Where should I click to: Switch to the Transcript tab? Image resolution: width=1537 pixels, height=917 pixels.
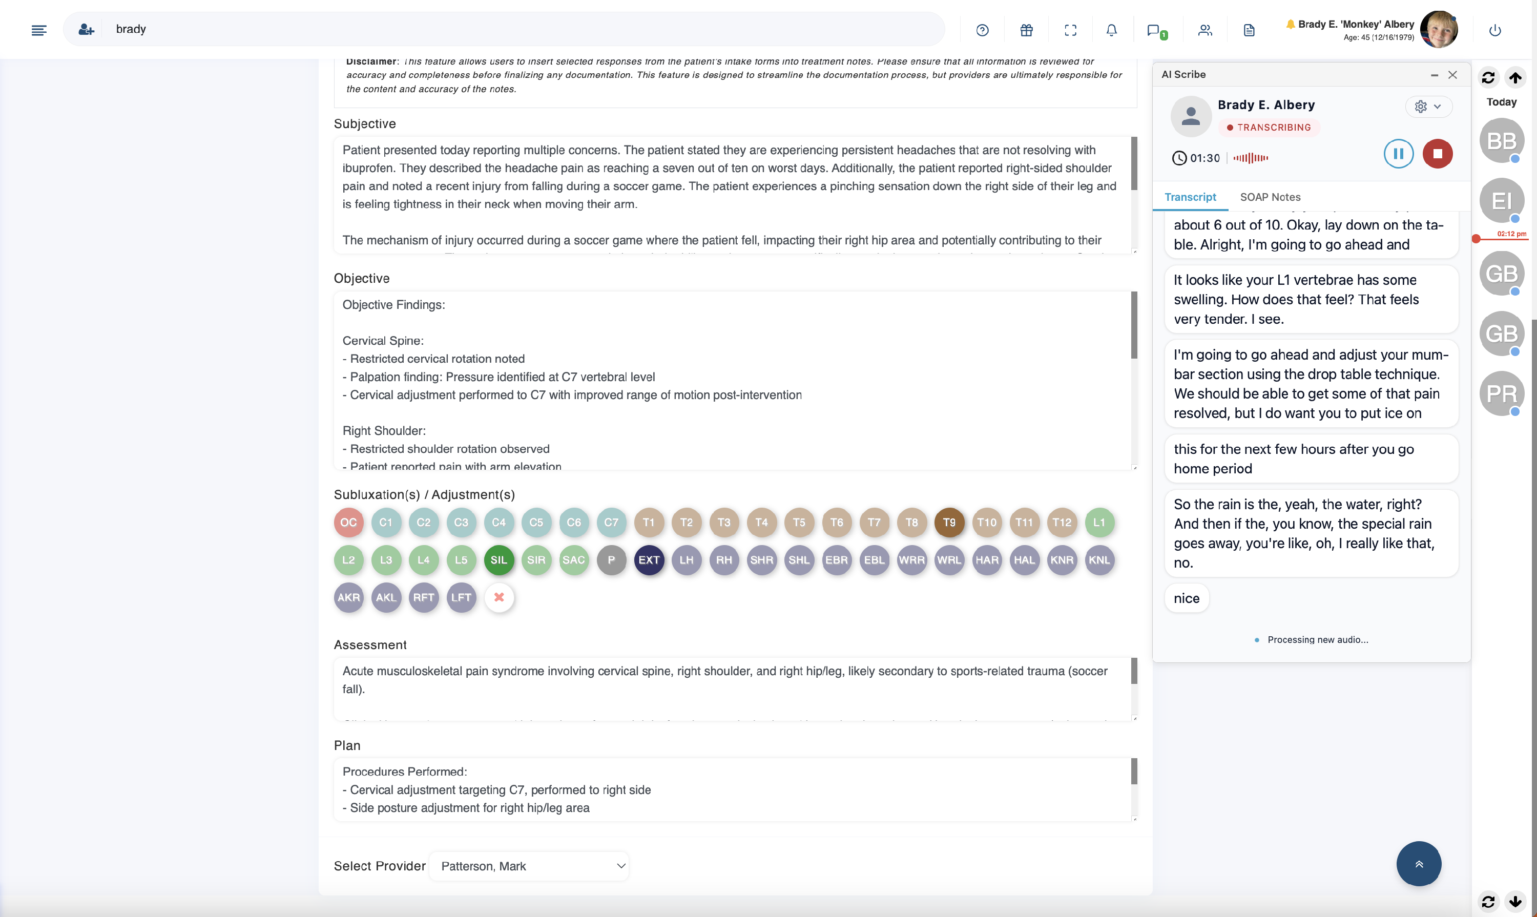pos(1190,197)
